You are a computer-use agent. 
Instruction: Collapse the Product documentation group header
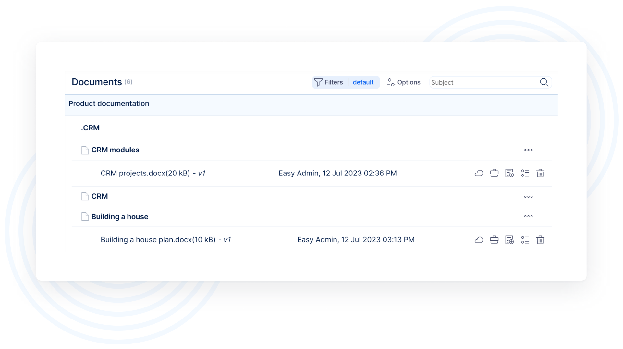[109, 104]
